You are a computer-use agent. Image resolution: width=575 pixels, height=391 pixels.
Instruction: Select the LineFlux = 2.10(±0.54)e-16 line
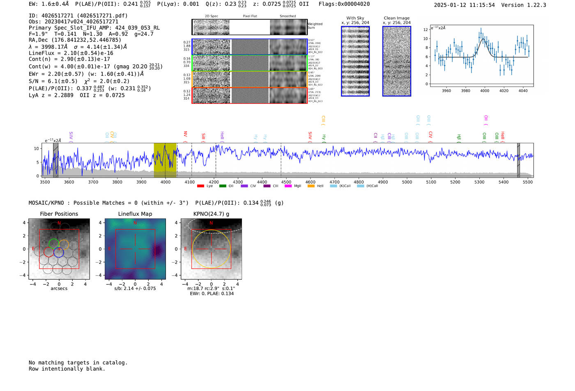(x=71, y=53)
